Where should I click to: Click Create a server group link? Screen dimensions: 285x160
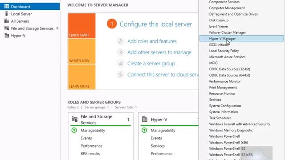[151, 64]
